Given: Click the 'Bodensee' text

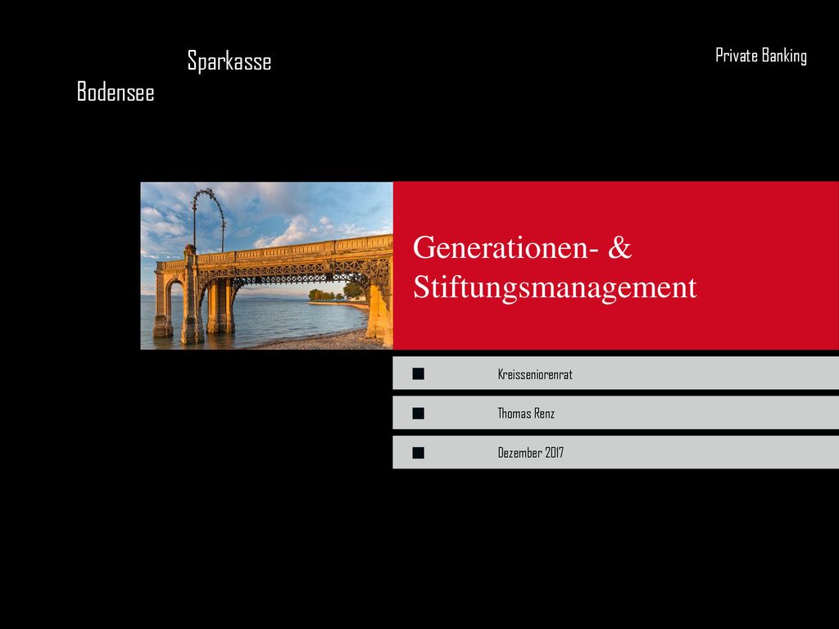Looking at the screenshot, I should point(116,92).
